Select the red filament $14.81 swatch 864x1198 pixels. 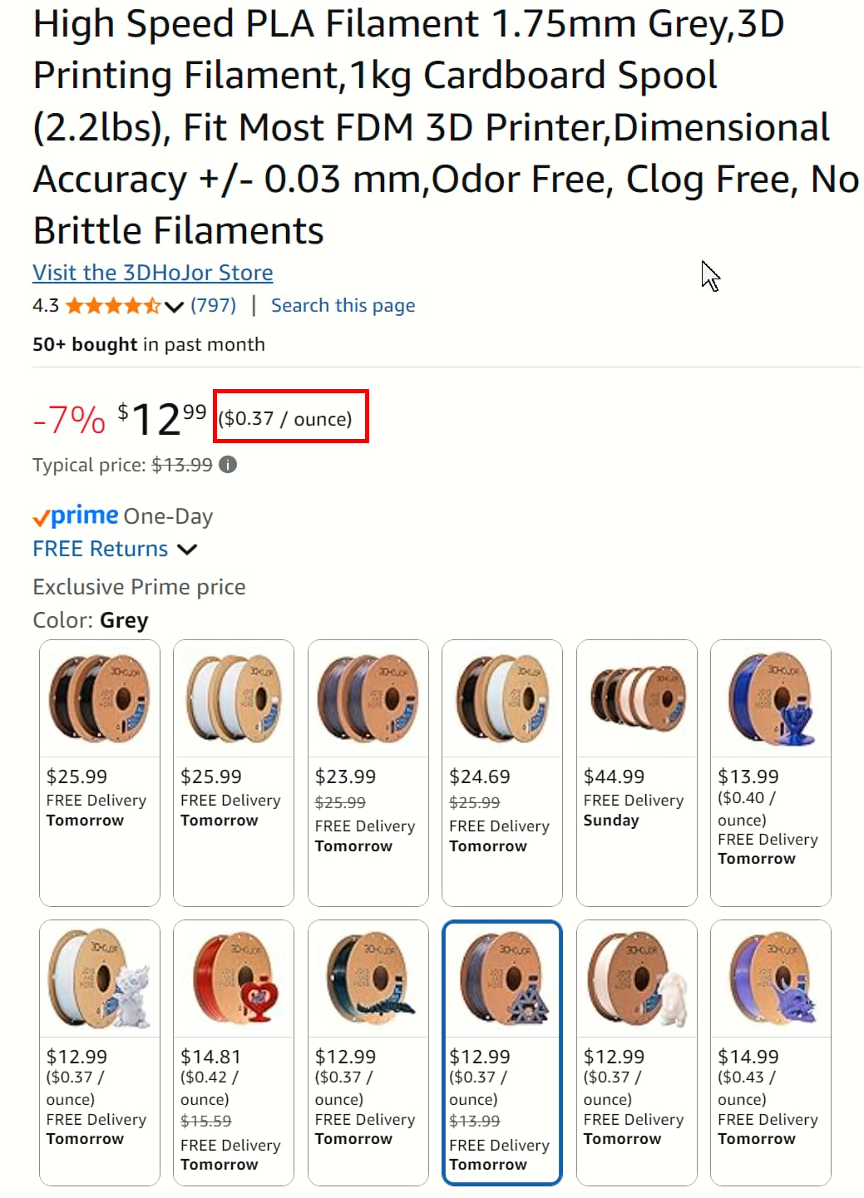(234, 1052)
